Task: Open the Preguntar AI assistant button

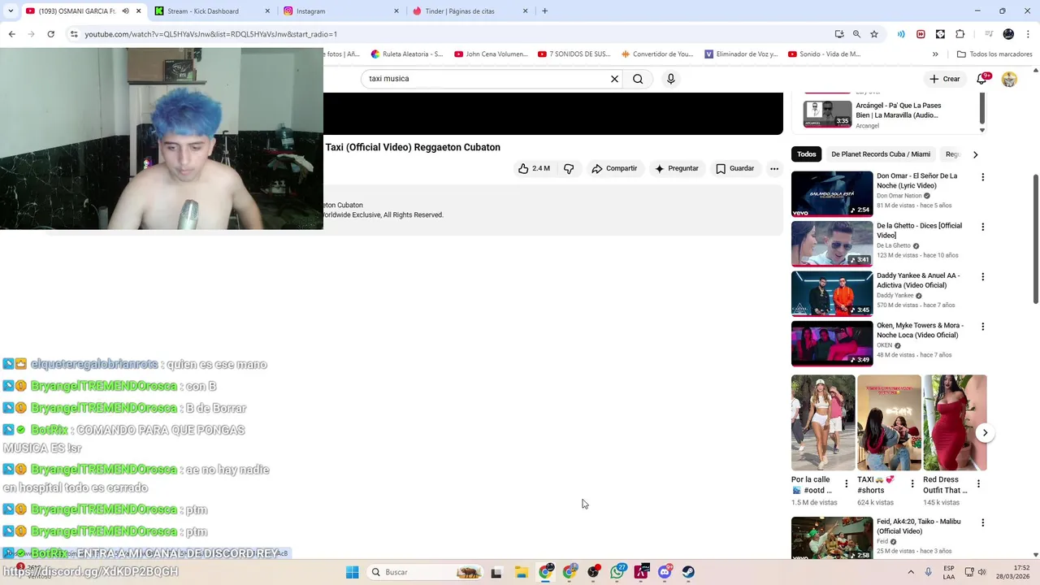Action: point(677,168)
